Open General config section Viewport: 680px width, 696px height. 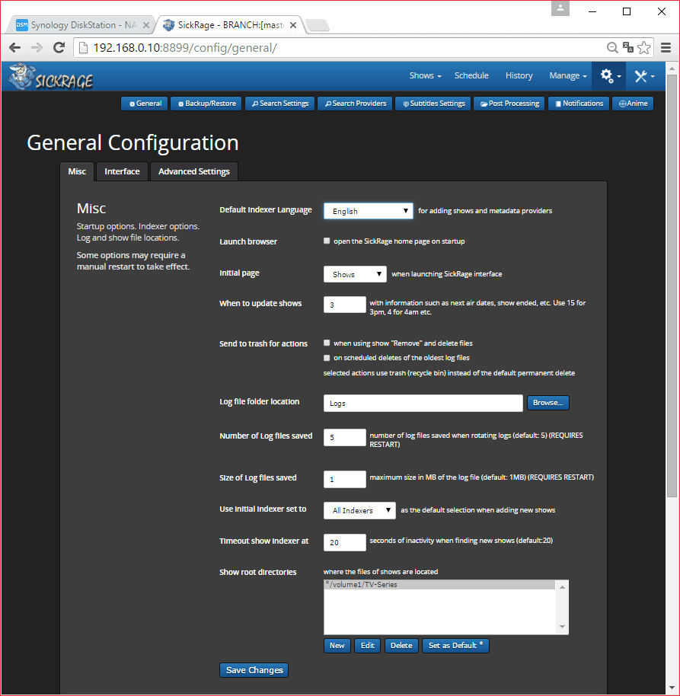pyautogui.click(x=145, y=104)
